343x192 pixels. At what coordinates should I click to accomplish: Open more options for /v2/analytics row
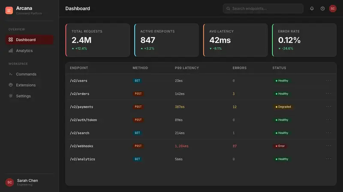(x=328, y=159)
